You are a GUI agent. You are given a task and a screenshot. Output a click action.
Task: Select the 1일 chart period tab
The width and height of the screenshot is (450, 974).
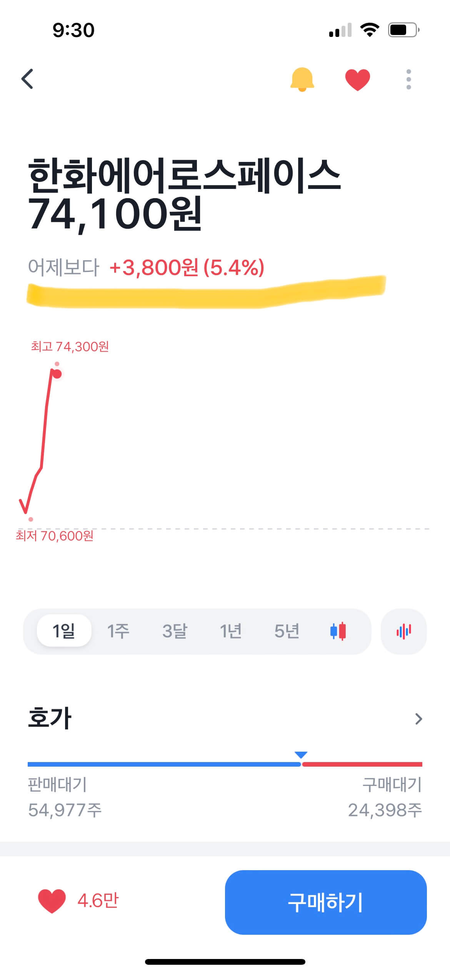[x=64, y=631]
